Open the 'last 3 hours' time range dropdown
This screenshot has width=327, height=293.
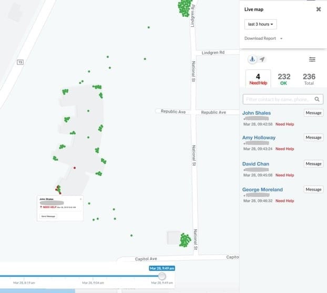[x=261, y=25]
